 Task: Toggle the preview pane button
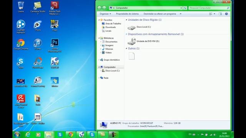(x=220, y=14)
